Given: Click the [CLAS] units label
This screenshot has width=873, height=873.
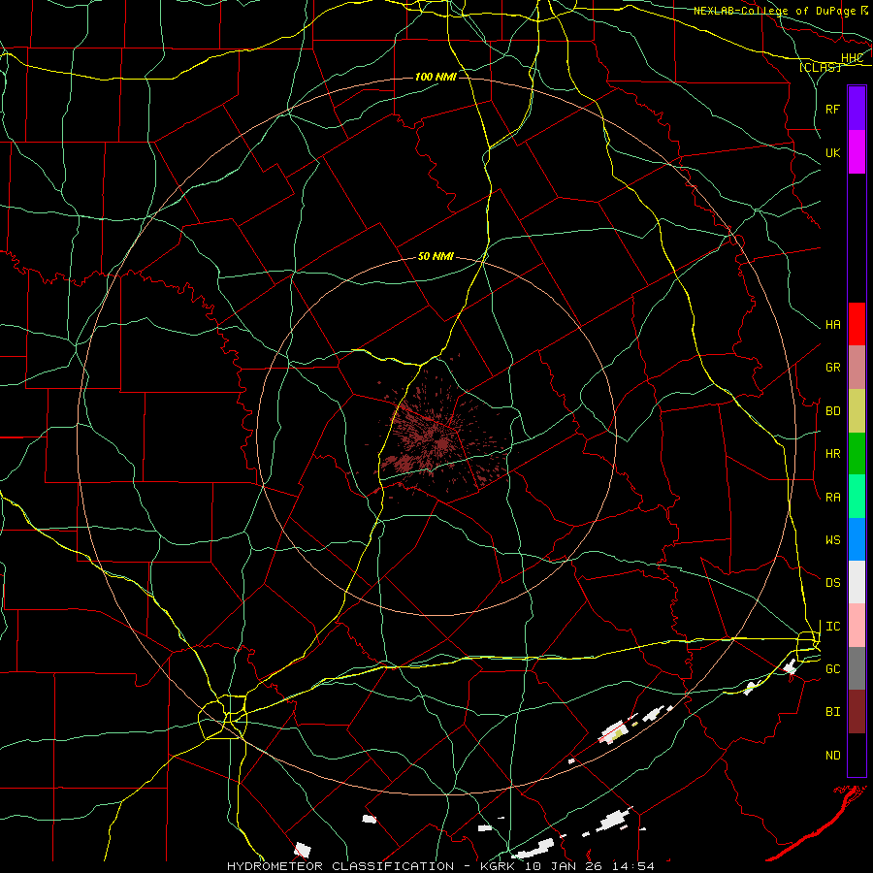Looking at the screenshot, I should click(x=820, y=67).
